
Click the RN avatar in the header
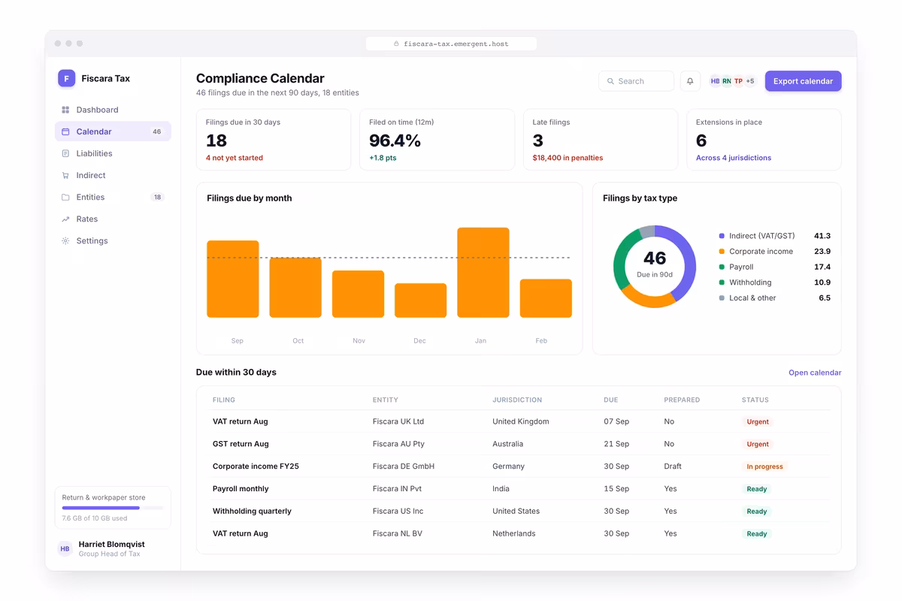tap(727, 81)
